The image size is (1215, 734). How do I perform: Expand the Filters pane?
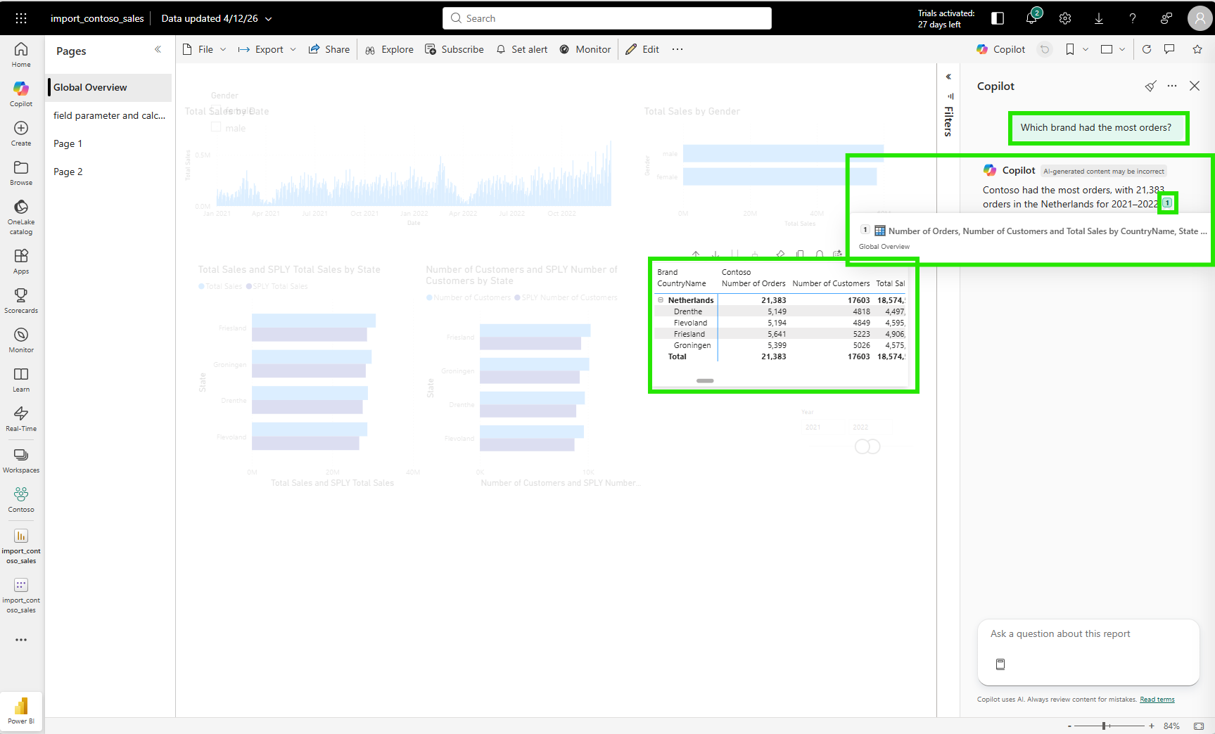pos(948,77)
